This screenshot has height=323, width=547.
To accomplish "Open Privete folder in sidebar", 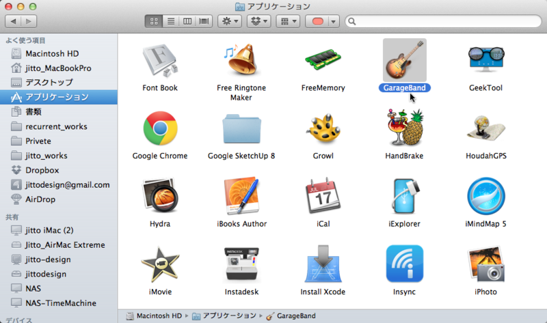I will tap(59, 141).
